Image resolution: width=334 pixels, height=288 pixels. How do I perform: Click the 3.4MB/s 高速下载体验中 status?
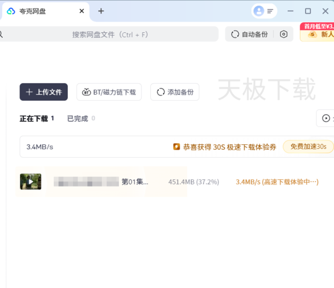coord(277,182)
